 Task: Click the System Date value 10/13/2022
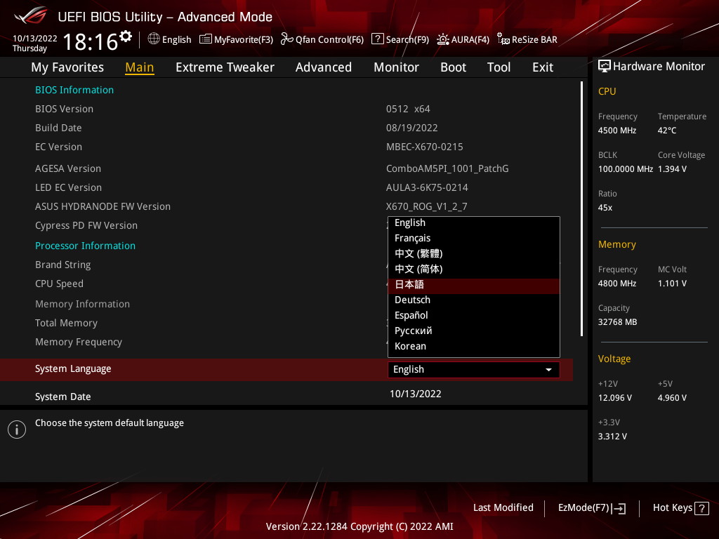tap(416, 394)
